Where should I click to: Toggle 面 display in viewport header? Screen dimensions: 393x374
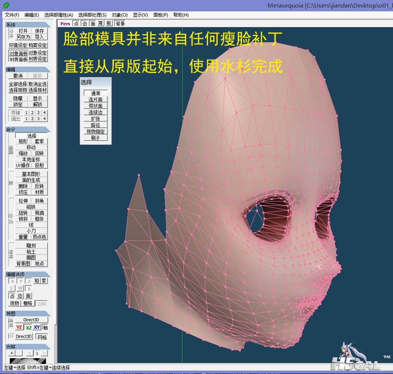tap(93, 24)
